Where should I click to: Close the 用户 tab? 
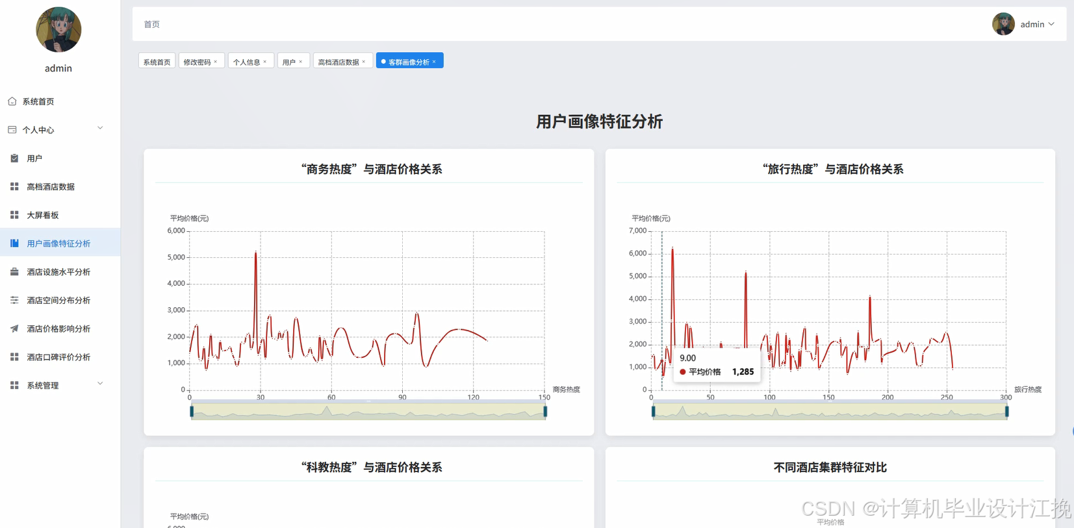coord(301,62)
